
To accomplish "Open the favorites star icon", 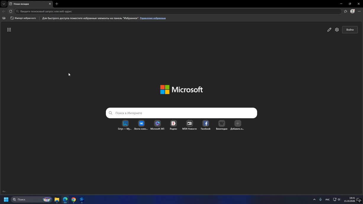I will [x=346, y=11].
